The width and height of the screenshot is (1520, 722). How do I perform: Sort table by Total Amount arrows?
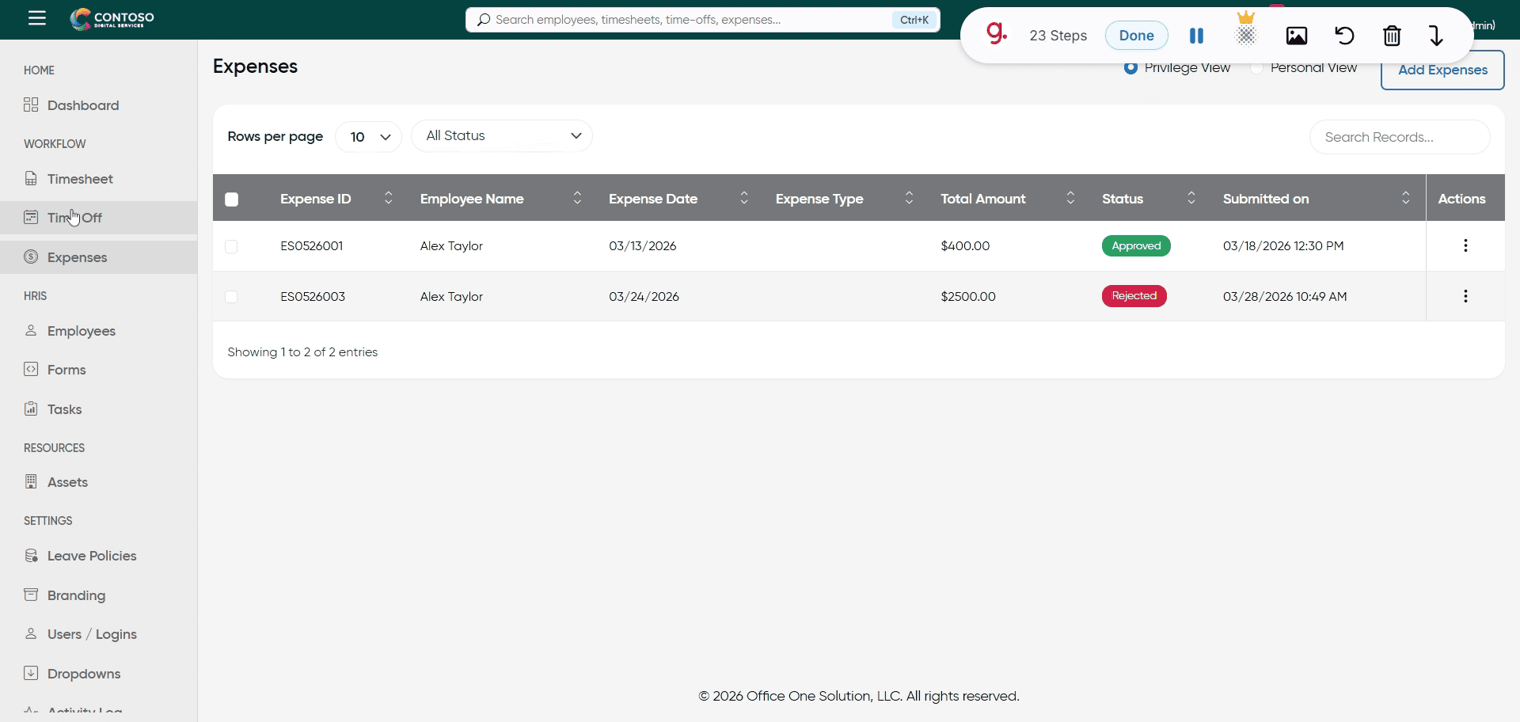click(1070, 198)
